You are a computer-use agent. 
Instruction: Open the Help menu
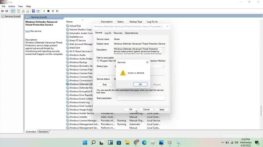coord(28,7)
